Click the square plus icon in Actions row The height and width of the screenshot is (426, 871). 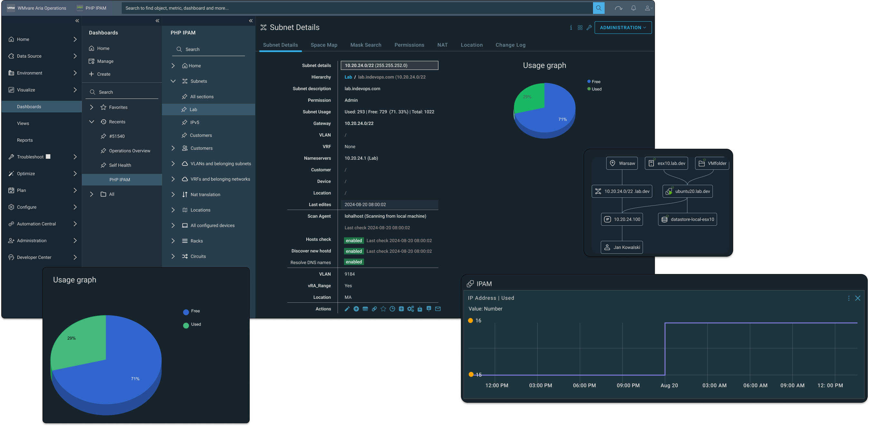point(401,309)
